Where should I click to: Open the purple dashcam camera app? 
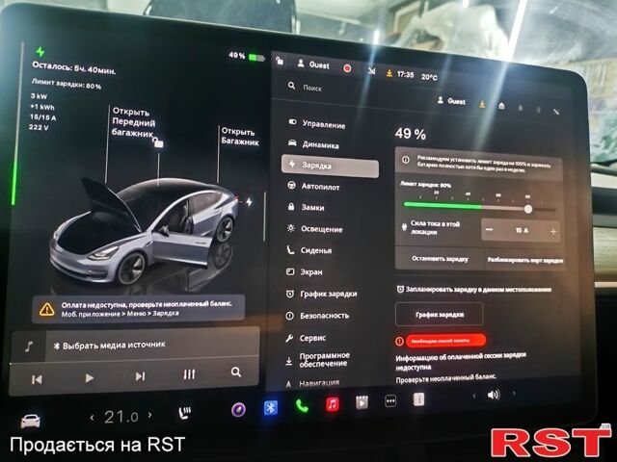click(x=238, y=409)
